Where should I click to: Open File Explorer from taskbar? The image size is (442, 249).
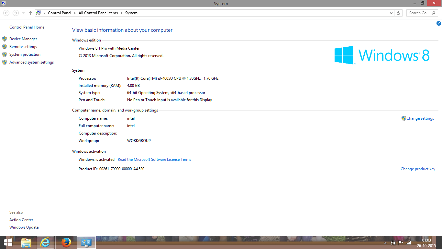[26, 243]
